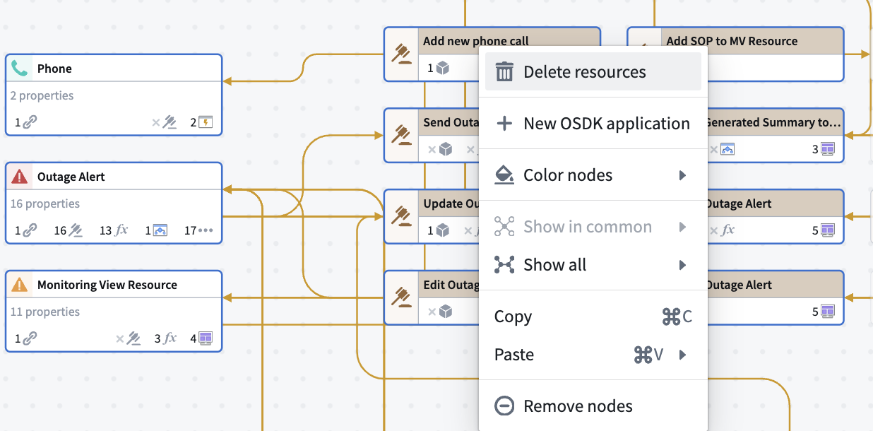The image size is (873, 431).
Task: Click the red alert icon on Outage Alert
Action: coord(19,176)
